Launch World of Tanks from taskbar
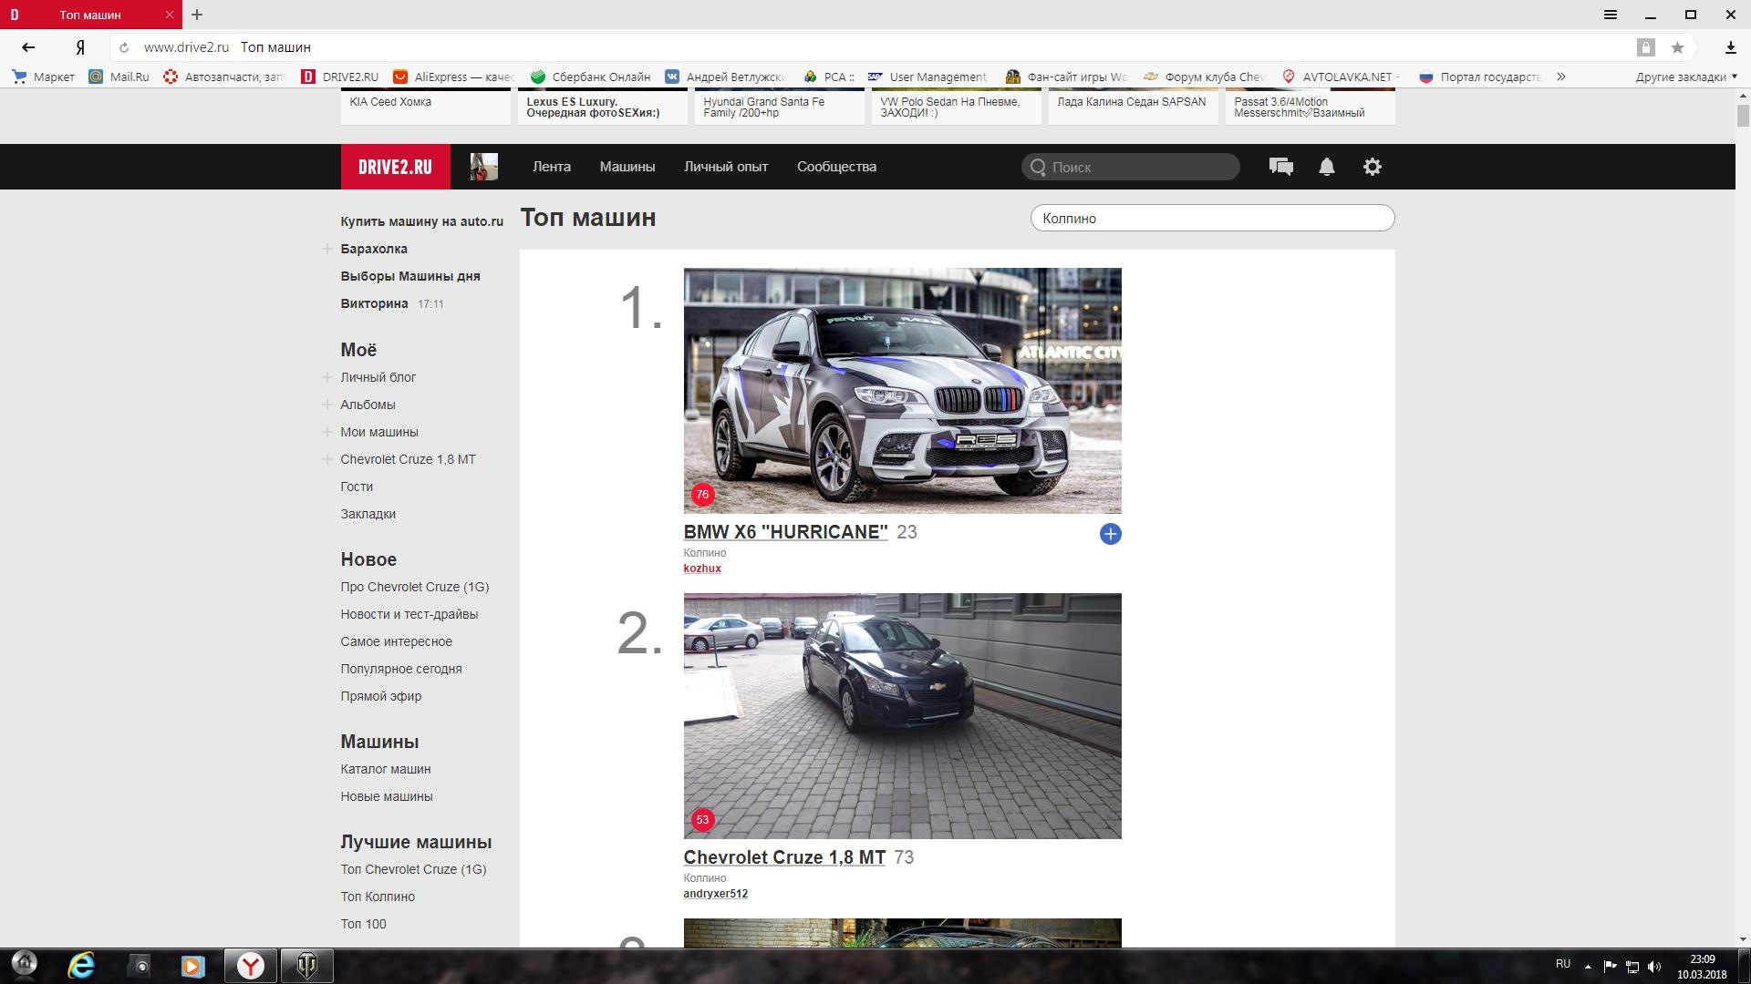Viewport: 1751px width, 984px height. [307, 966]
